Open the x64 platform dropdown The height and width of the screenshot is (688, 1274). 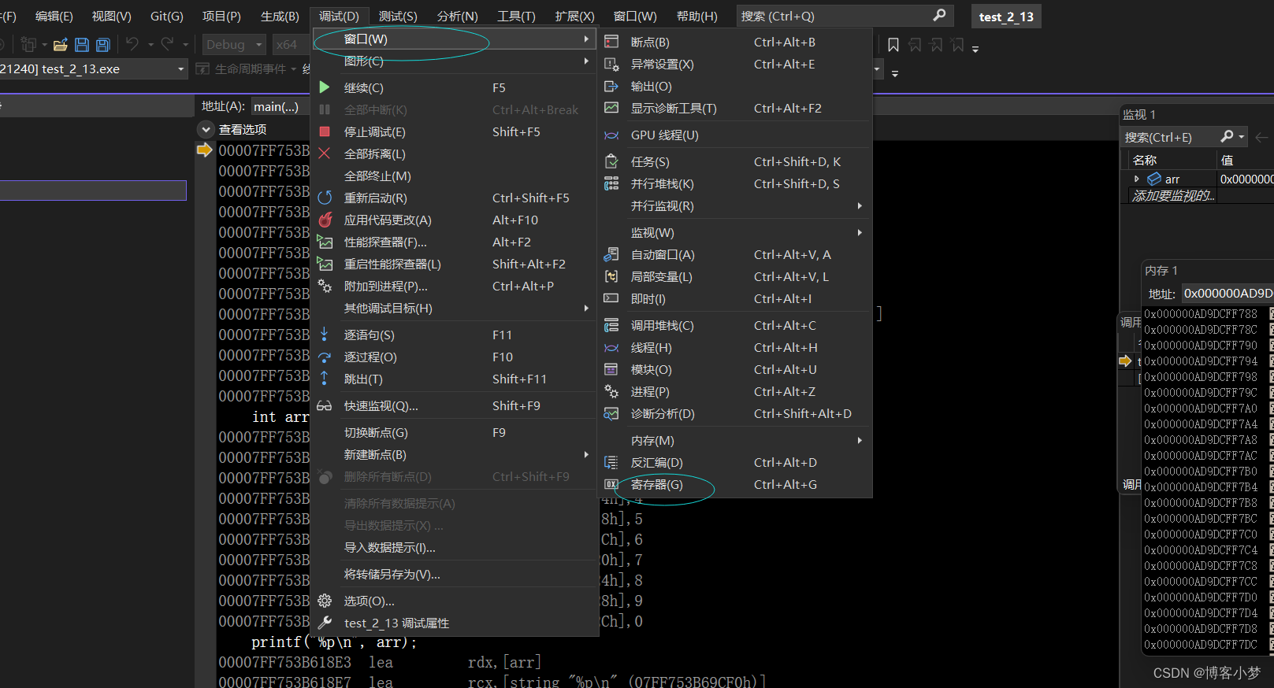(292, 45)
